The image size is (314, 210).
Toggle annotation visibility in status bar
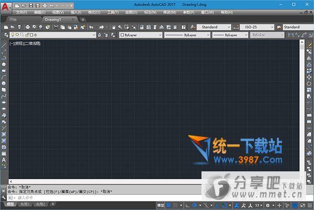(x=237, y=205)
